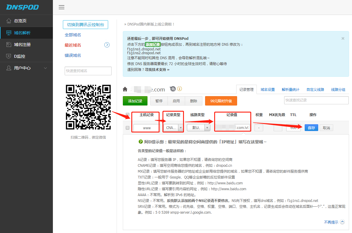Close the blue DNSPod notice banner

pos(343,38)
